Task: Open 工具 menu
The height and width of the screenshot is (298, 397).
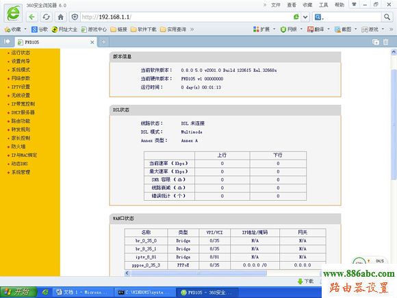Action: 323,5
